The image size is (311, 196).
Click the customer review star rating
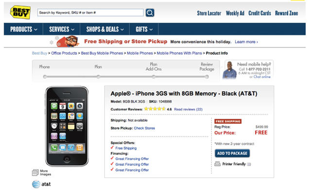coord(154,109)
